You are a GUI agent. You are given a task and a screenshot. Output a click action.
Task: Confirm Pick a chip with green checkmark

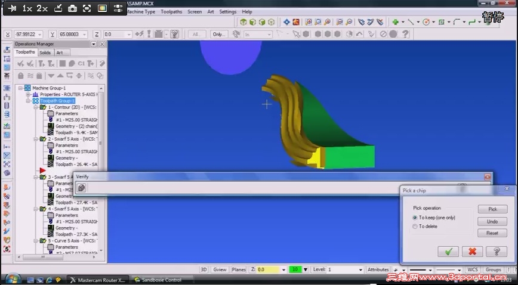click(448, 252)
